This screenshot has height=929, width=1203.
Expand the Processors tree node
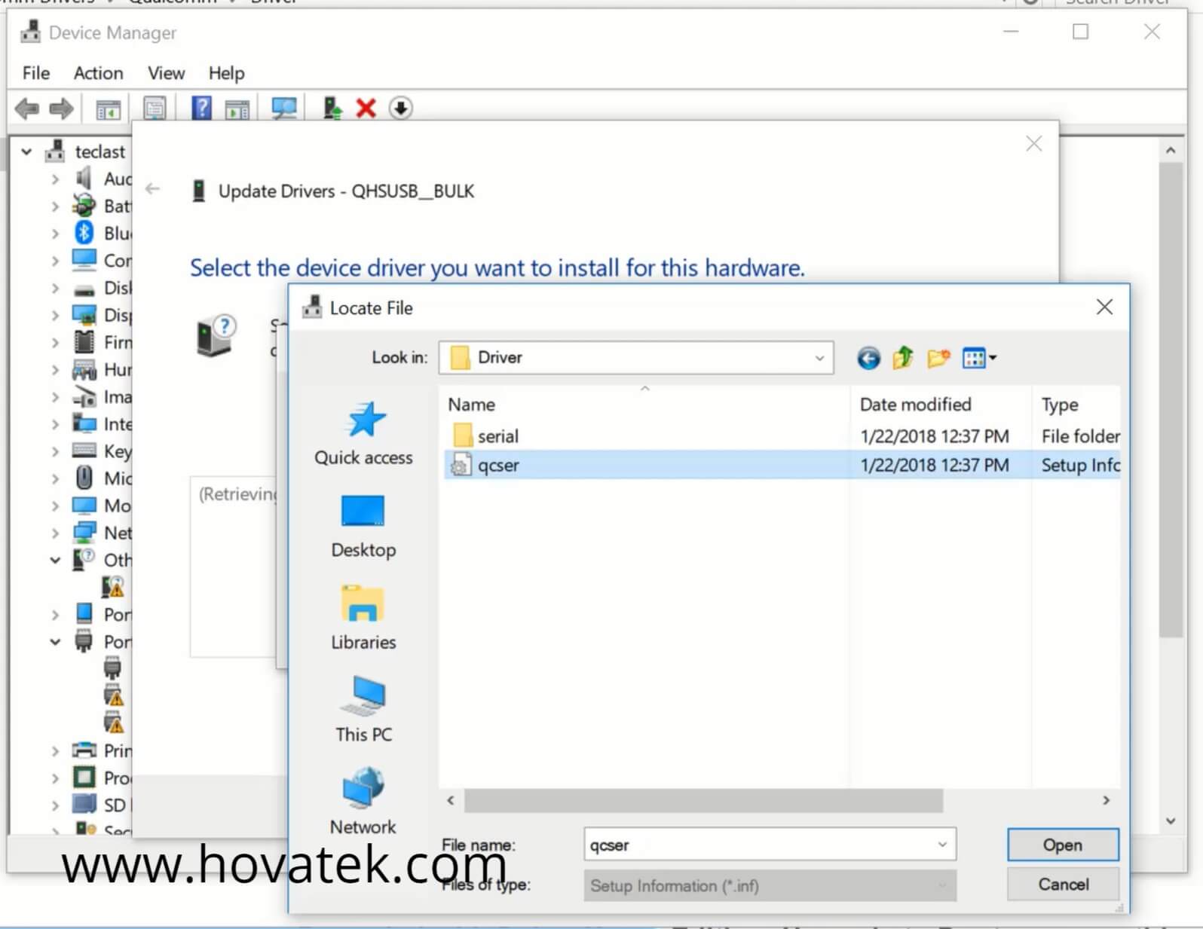coord(55,778)
